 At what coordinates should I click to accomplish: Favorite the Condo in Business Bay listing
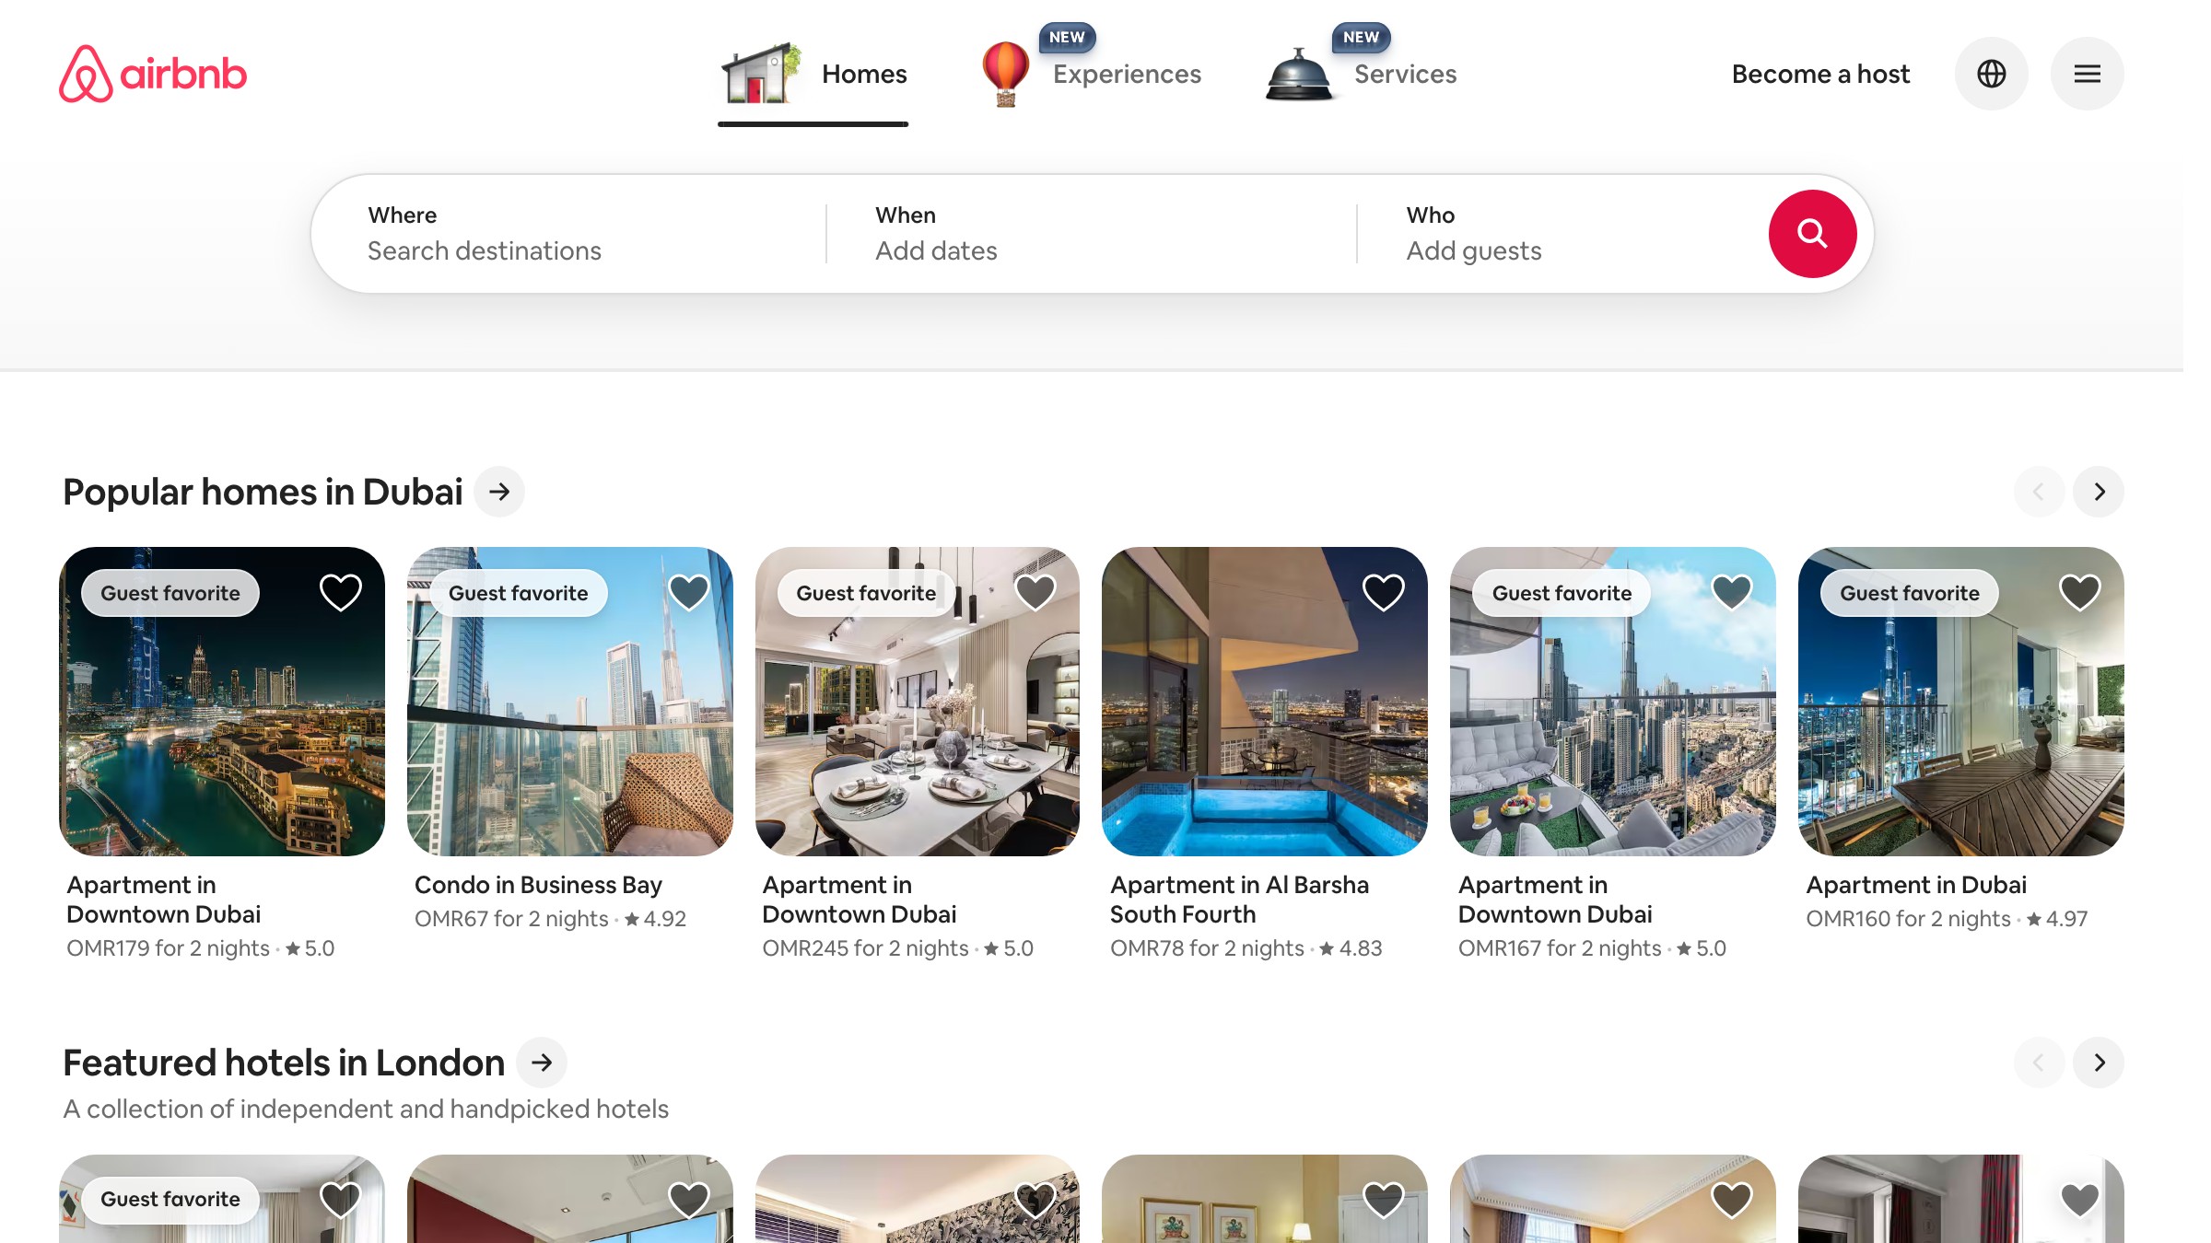[689, 592]
